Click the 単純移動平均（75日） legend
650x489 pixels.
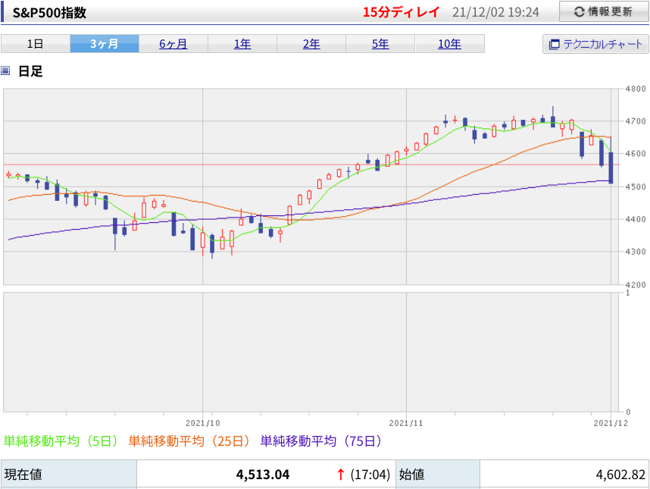321,440
